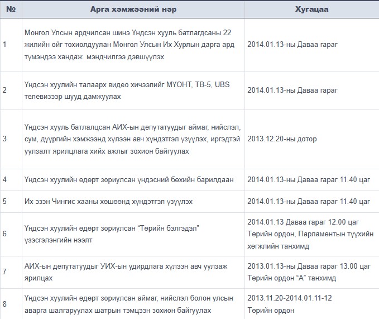
Task: Select row number 2 cell
Action: pyautogui.click(x=11, y=91)
